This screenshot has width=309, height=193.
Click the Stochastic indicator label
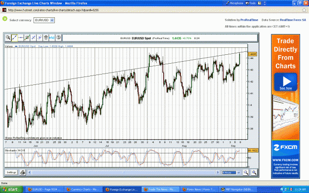pyautogui.click(x=15, y=151)
